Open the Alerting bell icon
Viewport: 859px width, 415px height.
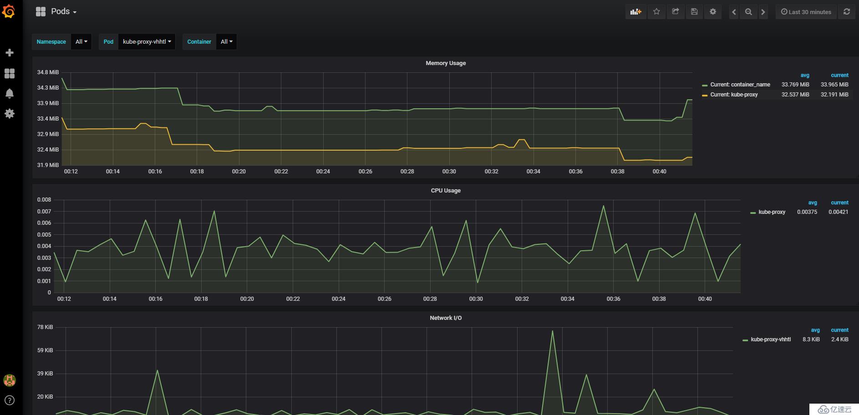(x=9, y=93)
